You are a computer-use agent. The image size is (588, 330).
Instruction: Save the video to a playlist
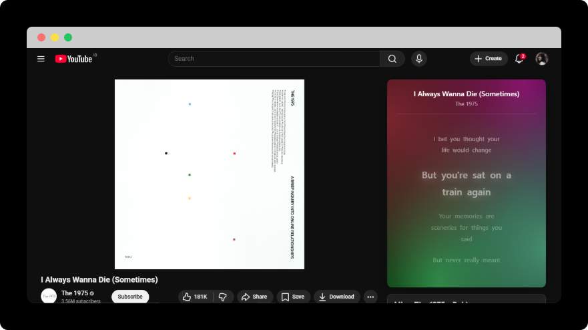coord(293,297)
